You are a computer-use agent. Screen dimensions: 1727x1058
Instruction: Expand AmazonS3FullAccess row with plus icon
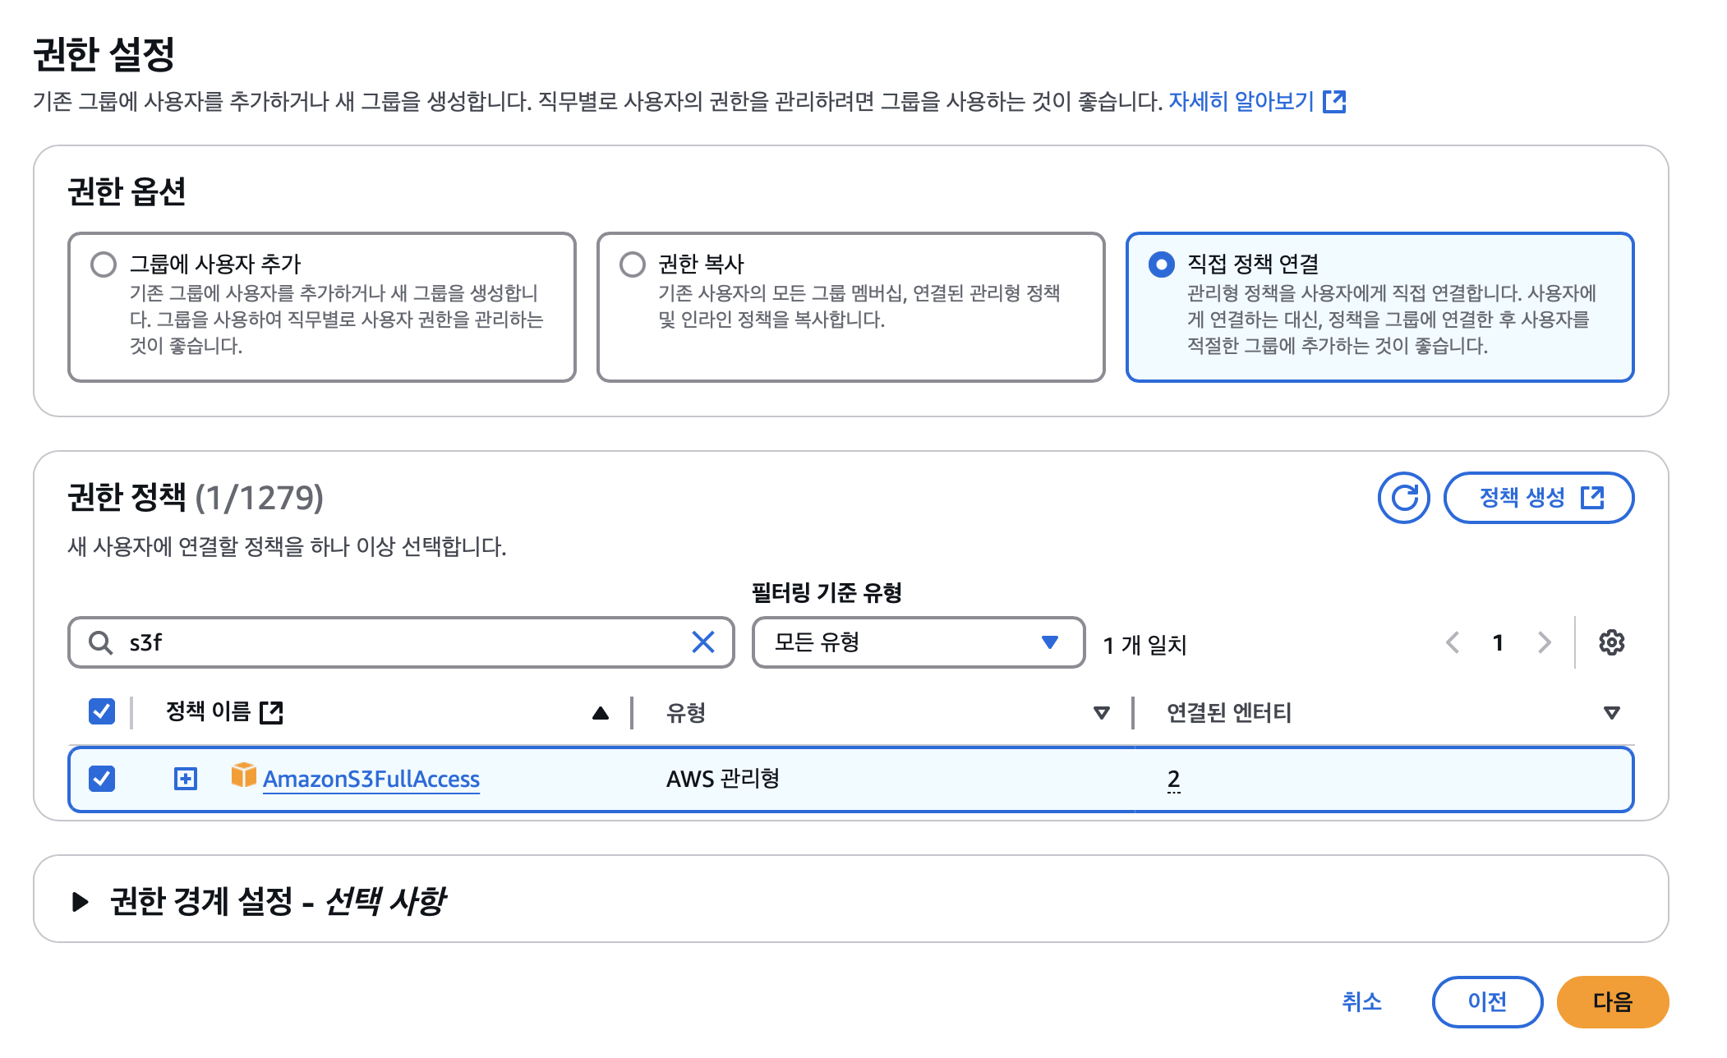pos(186,779)
